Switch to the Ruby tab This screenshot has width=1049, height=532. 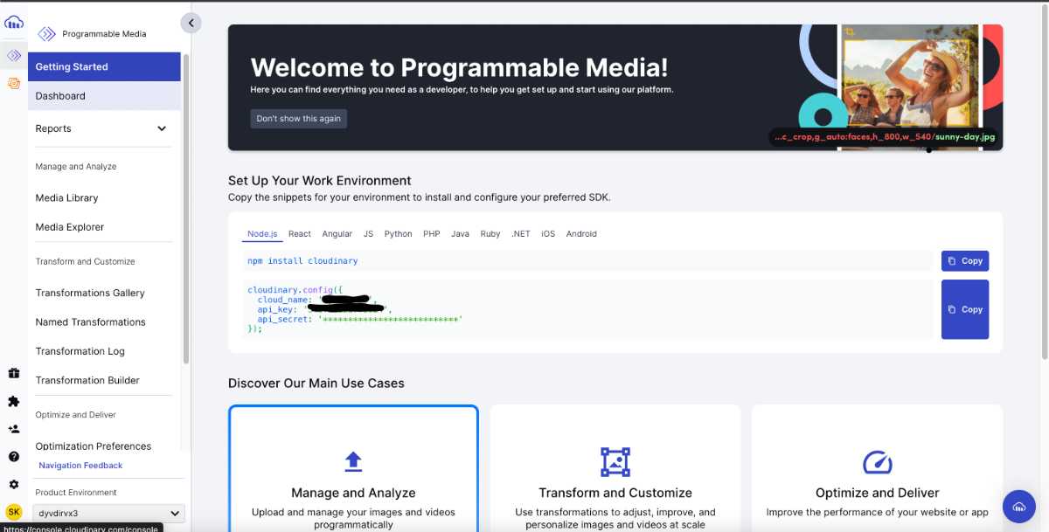490,234
